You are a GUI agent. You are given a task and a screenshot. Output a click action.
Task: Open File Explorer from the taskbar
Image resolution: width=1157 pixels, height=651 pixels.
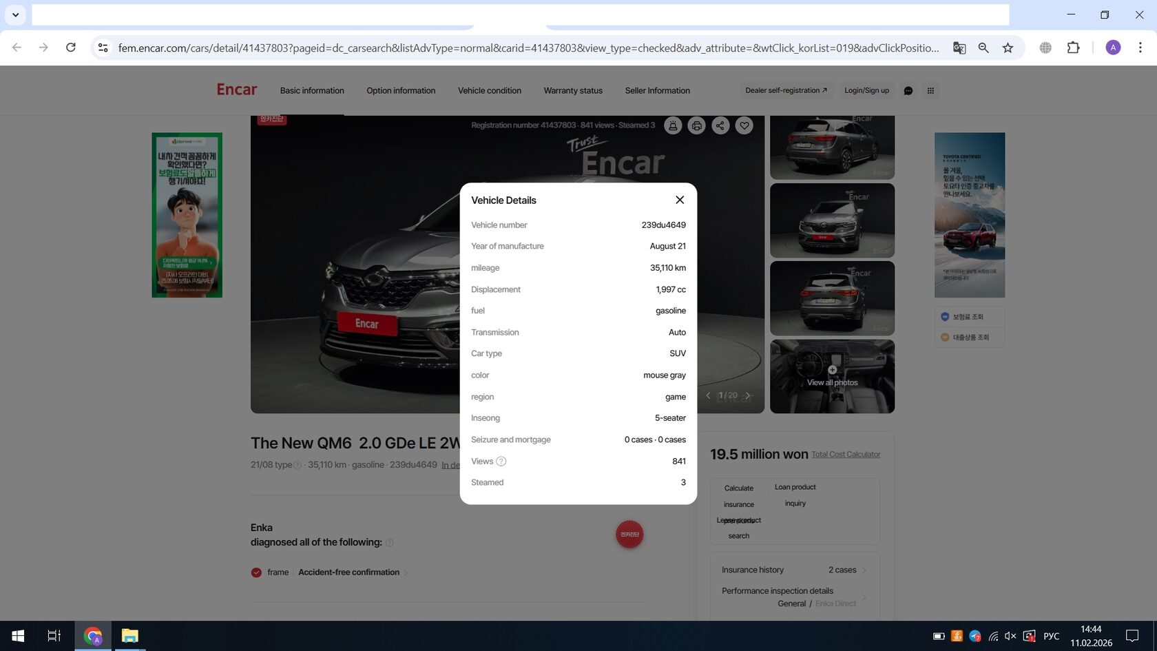129,636
